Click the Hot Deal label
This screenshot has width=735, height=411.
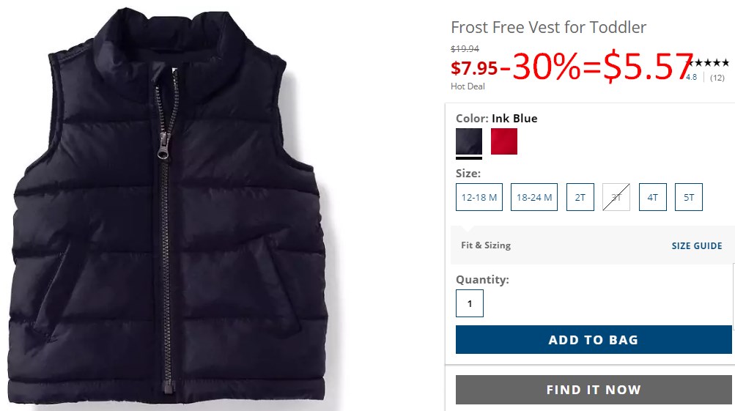coord(468,86)
